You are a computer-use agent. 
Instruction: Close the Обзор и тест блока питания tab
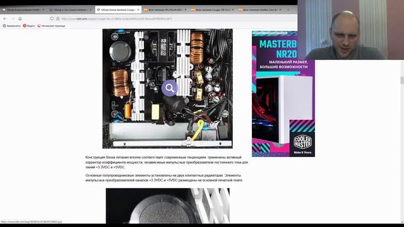click(91, 10)
